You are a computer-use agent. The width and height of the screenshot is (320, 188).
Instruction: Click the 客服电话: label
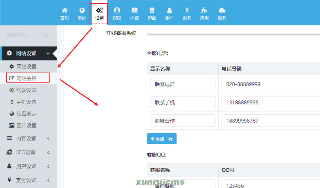point(158,53)
